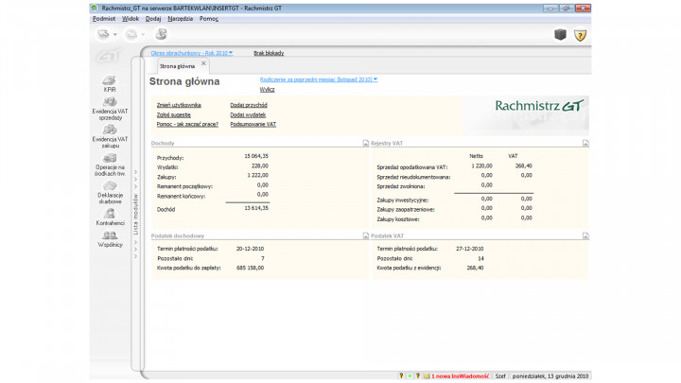This screenshot has height=383, width=681.
Task: Click the middle greyed round toolbar icon
Action: 131,34
